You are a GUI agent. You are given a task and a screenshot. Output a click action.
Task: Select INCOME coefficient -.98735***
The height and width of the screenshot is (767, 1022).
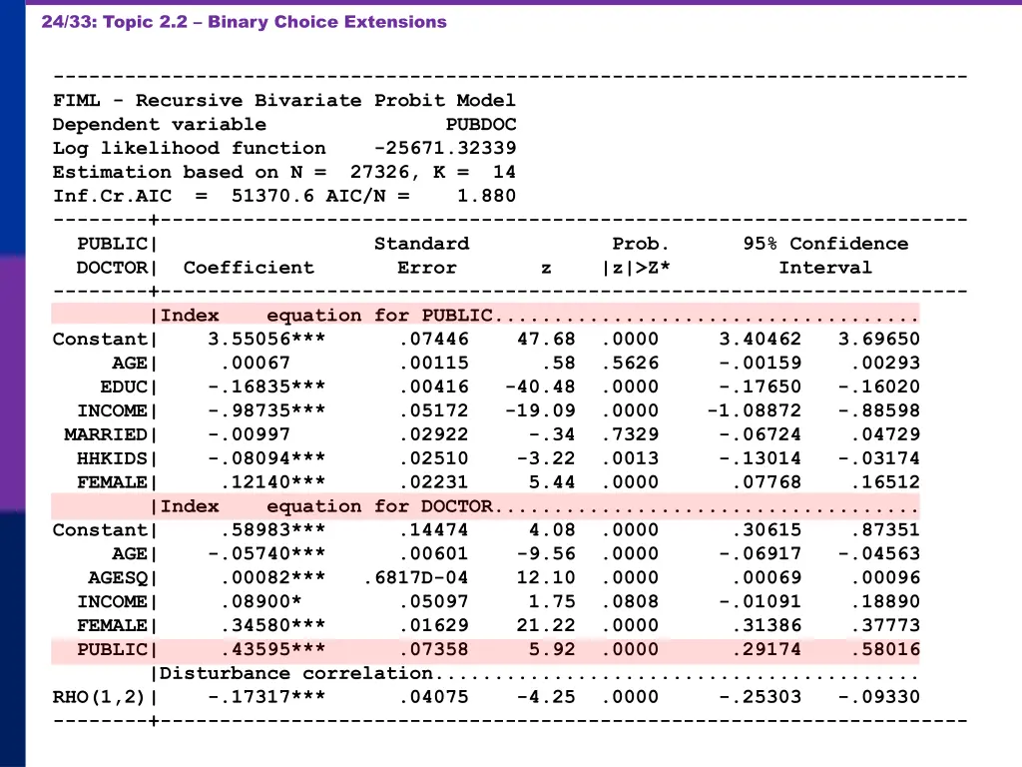[266, 410]
